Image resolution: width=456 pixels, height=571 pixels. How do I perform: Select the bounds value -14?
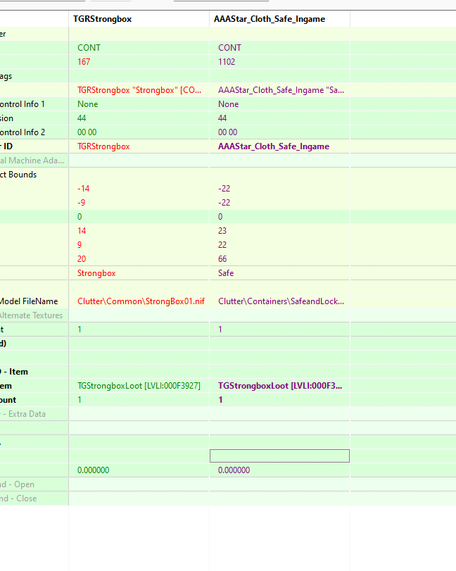(x=83, y=189)
